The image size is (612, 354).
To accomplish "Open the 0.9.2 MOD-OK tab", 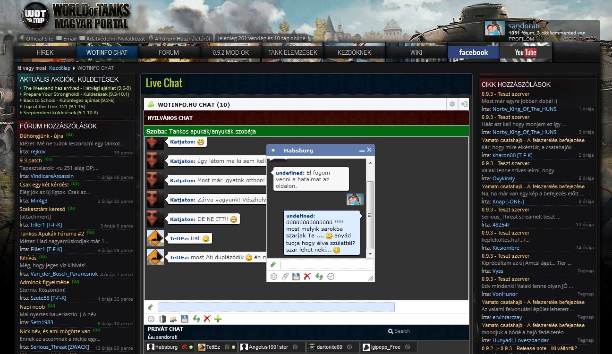I will [x=231, y=52].
